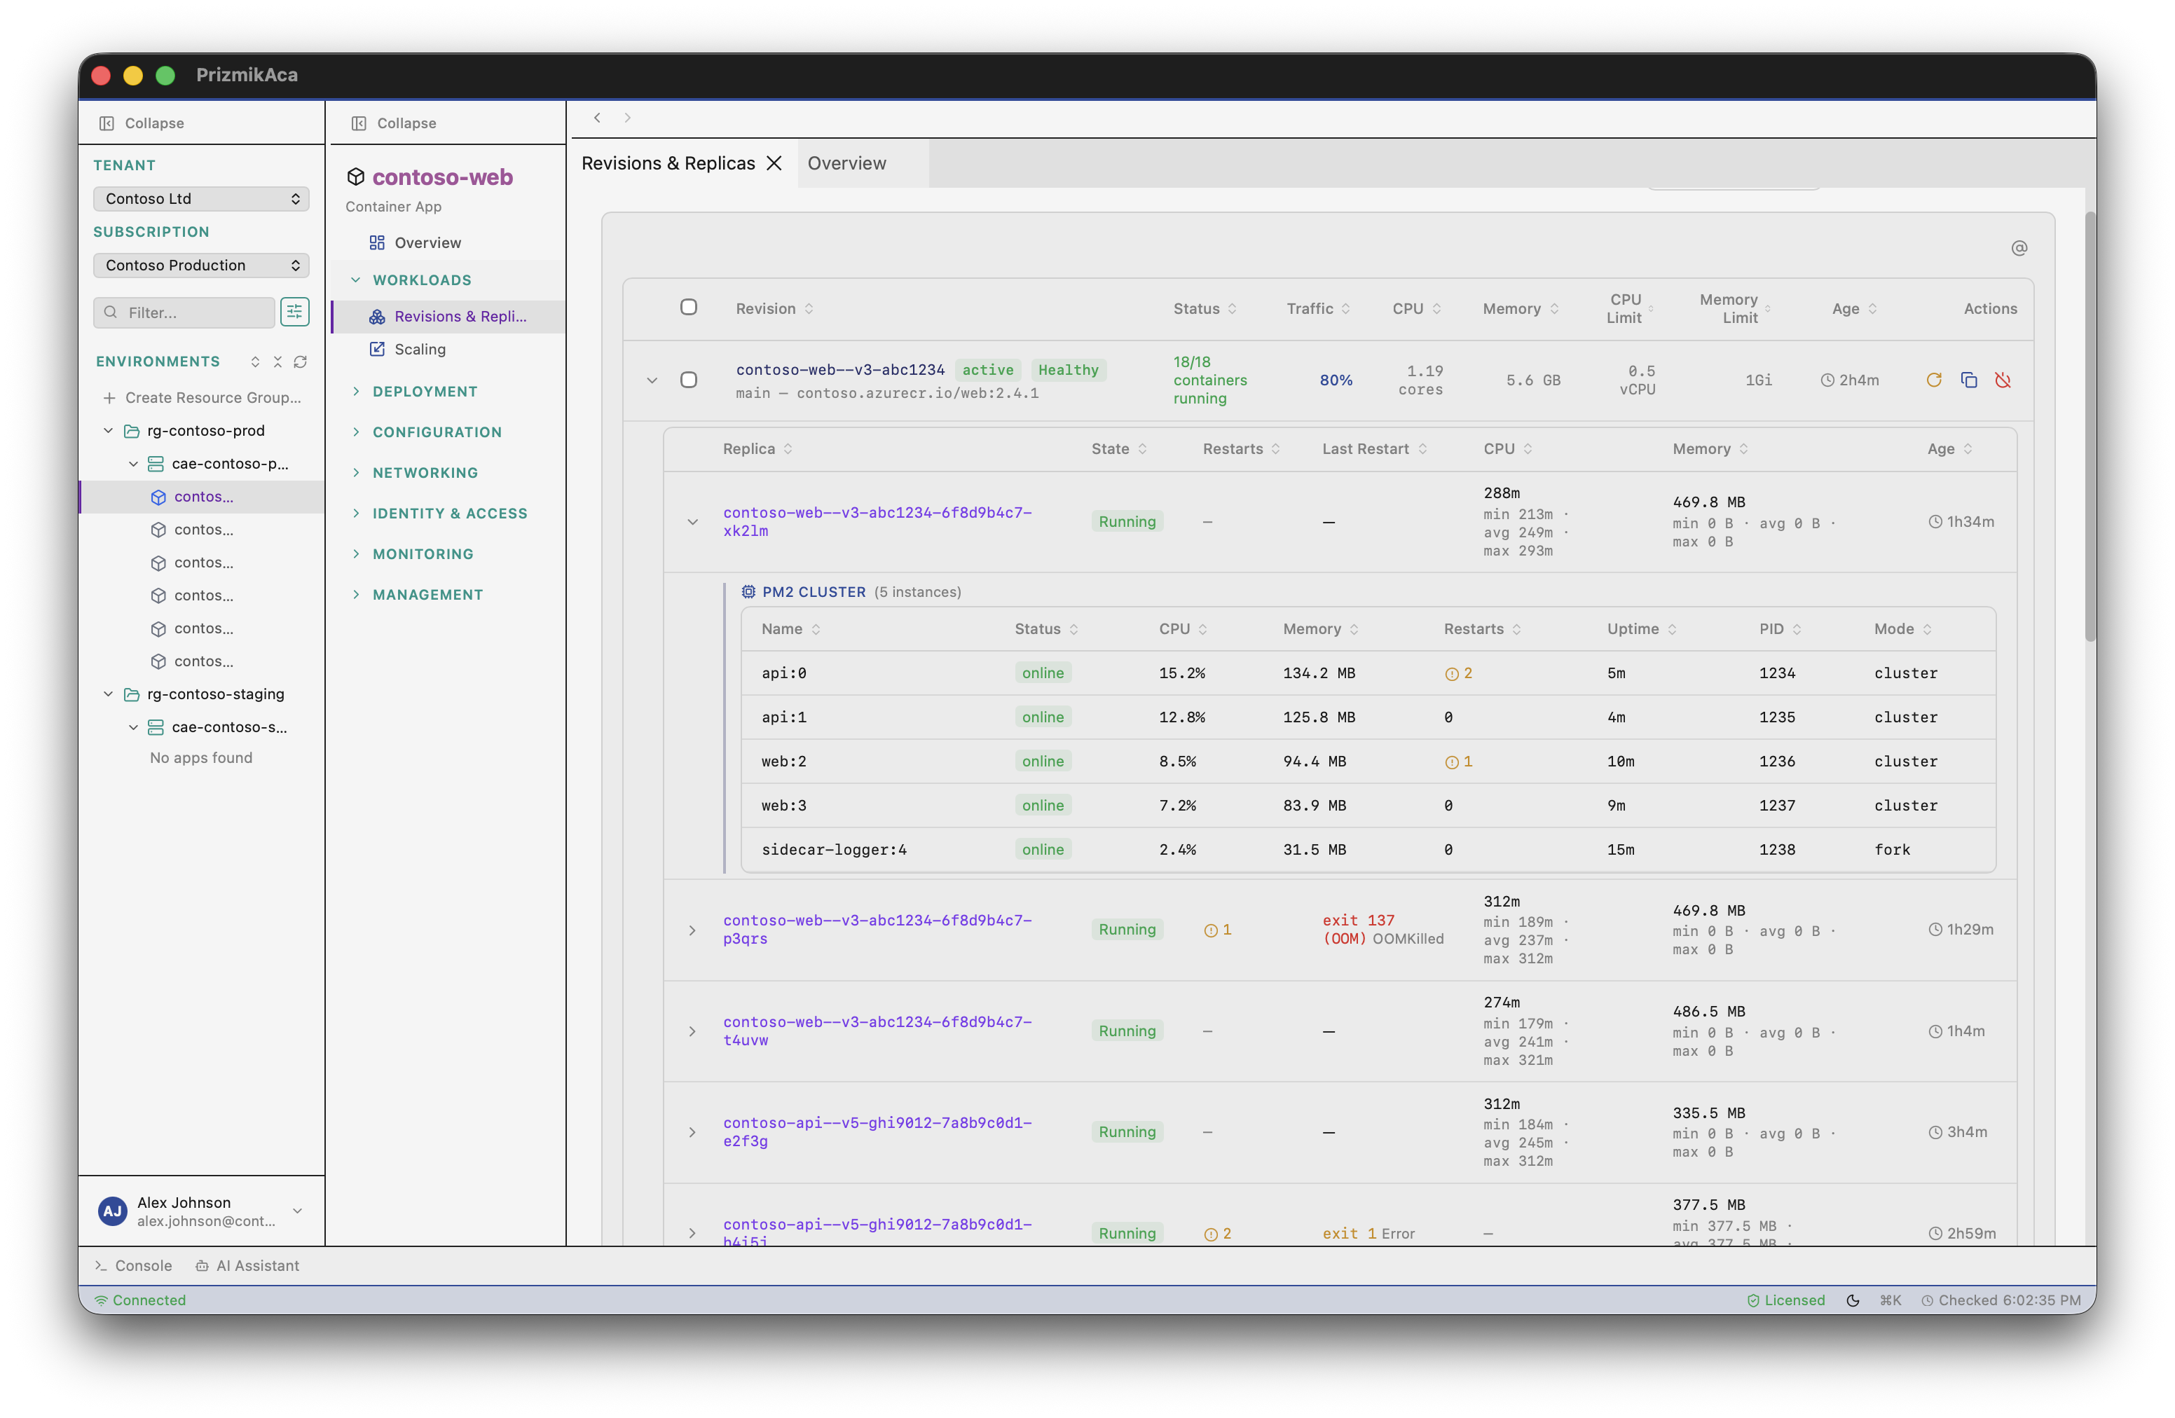Click Create Resource Group

(202, 397)
